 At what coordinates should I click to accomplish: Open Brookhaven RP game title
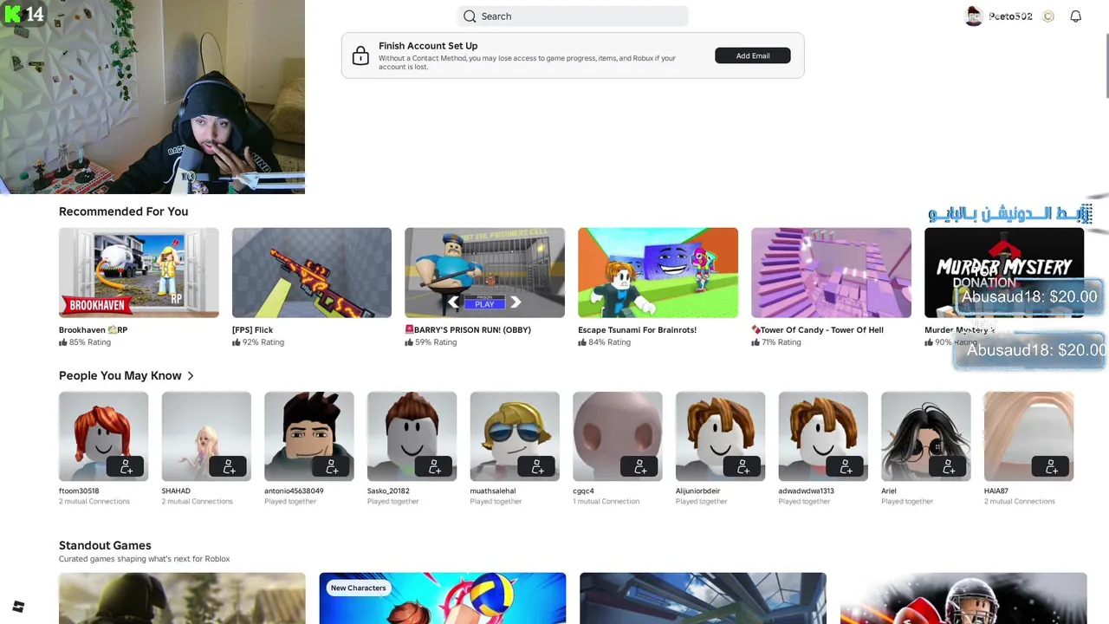(x=93, y=329)
